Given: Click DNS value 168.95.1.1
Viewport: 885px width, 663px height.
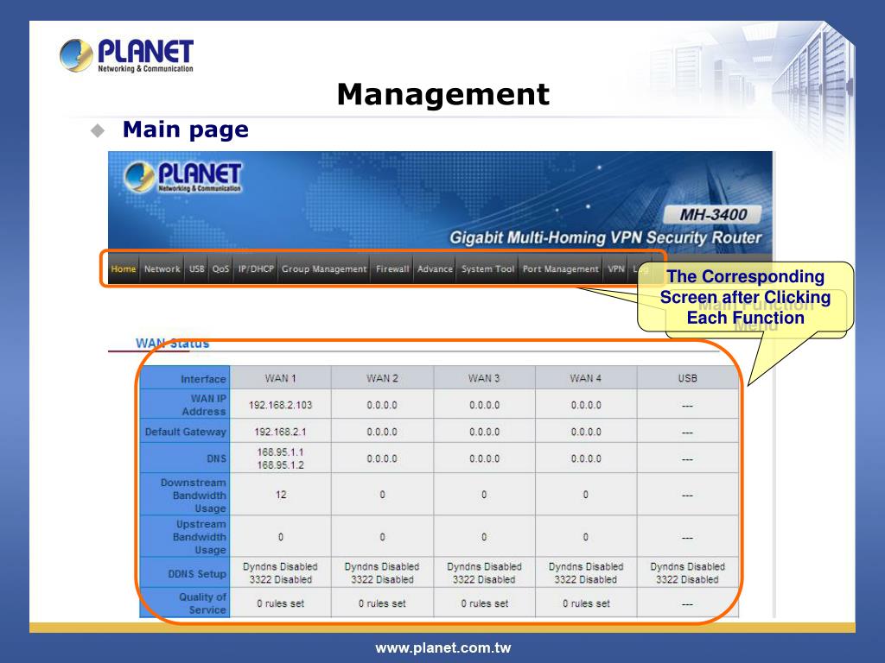Looking at the screenshot, I should click(x=281, y=452).
